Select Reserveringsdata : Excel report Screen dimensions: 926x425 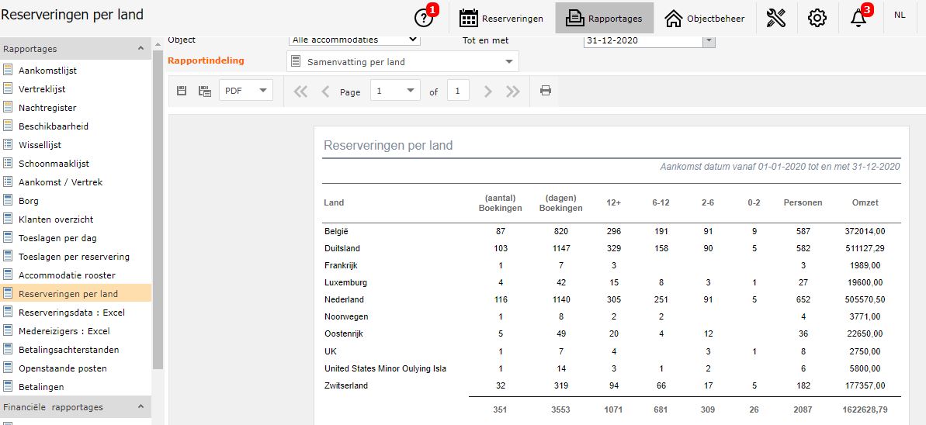71,313
